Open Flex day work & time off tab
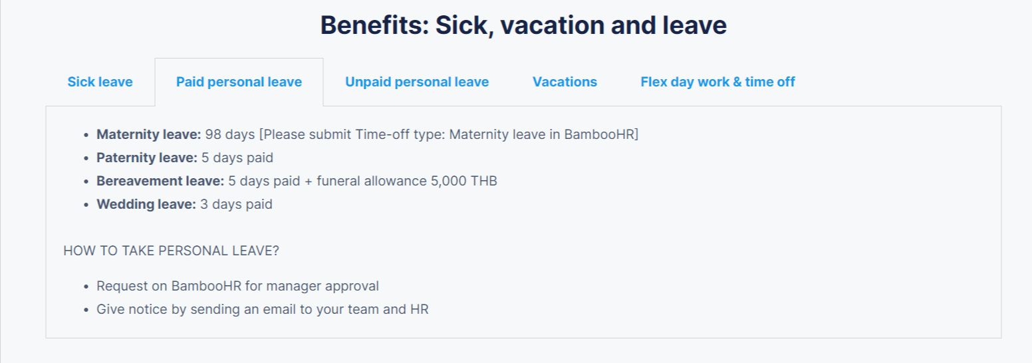The height and width of the screenshot is (363, 1032). point(717,82)
